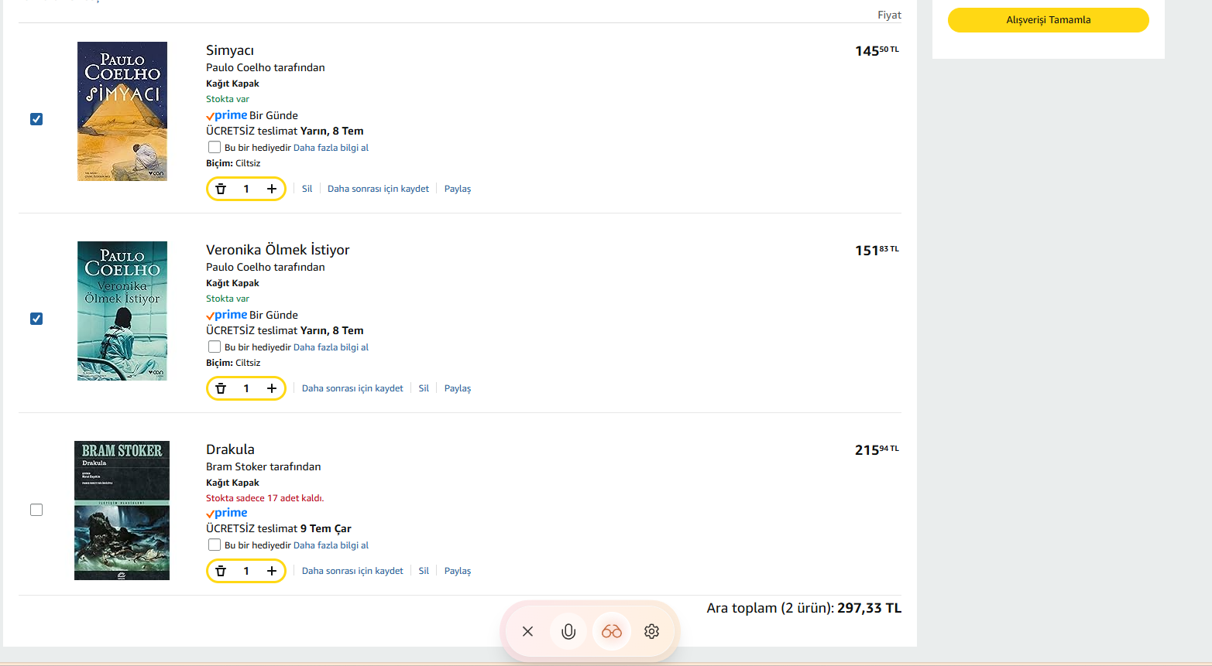Mark Simyacı as a gift checkbox
Image resolution: width=1212 pixels, height=666 pixels.
point(215,147)
